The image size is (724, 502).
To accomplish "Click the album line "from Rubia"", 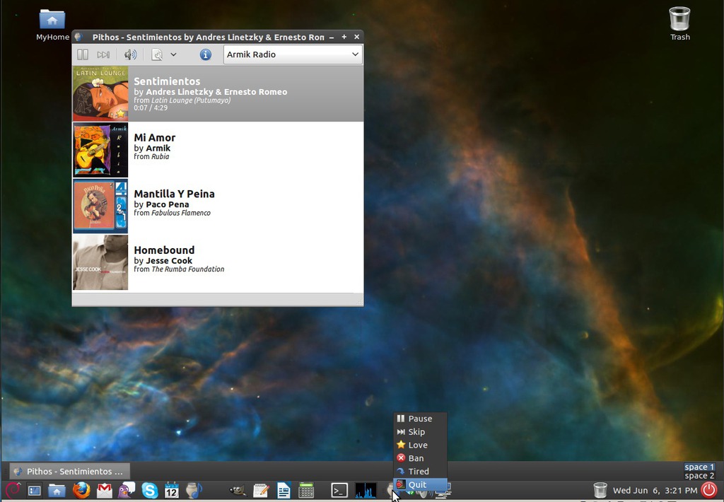I will pos(151,156).
